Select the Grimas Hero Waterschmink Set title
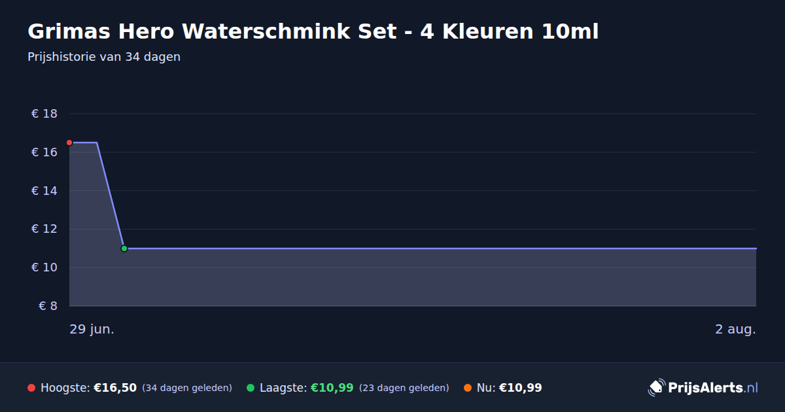The image size is (785, 412). tap(313, 31)
